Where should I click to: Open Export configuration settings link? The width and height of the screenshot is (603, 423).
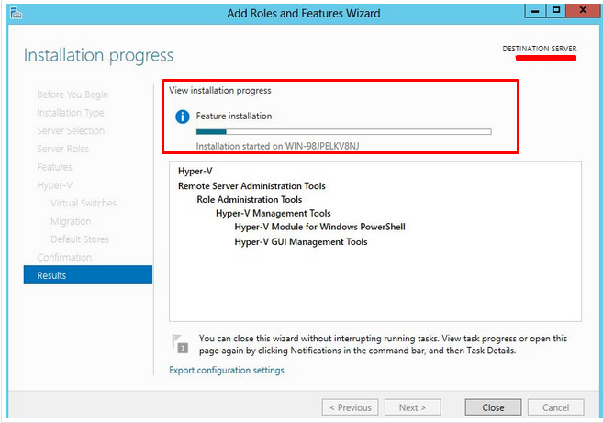click(x=227, y=371)
